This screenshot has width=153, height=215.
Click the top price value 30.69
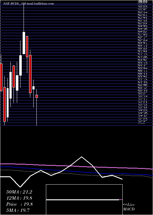click(143, 2)
